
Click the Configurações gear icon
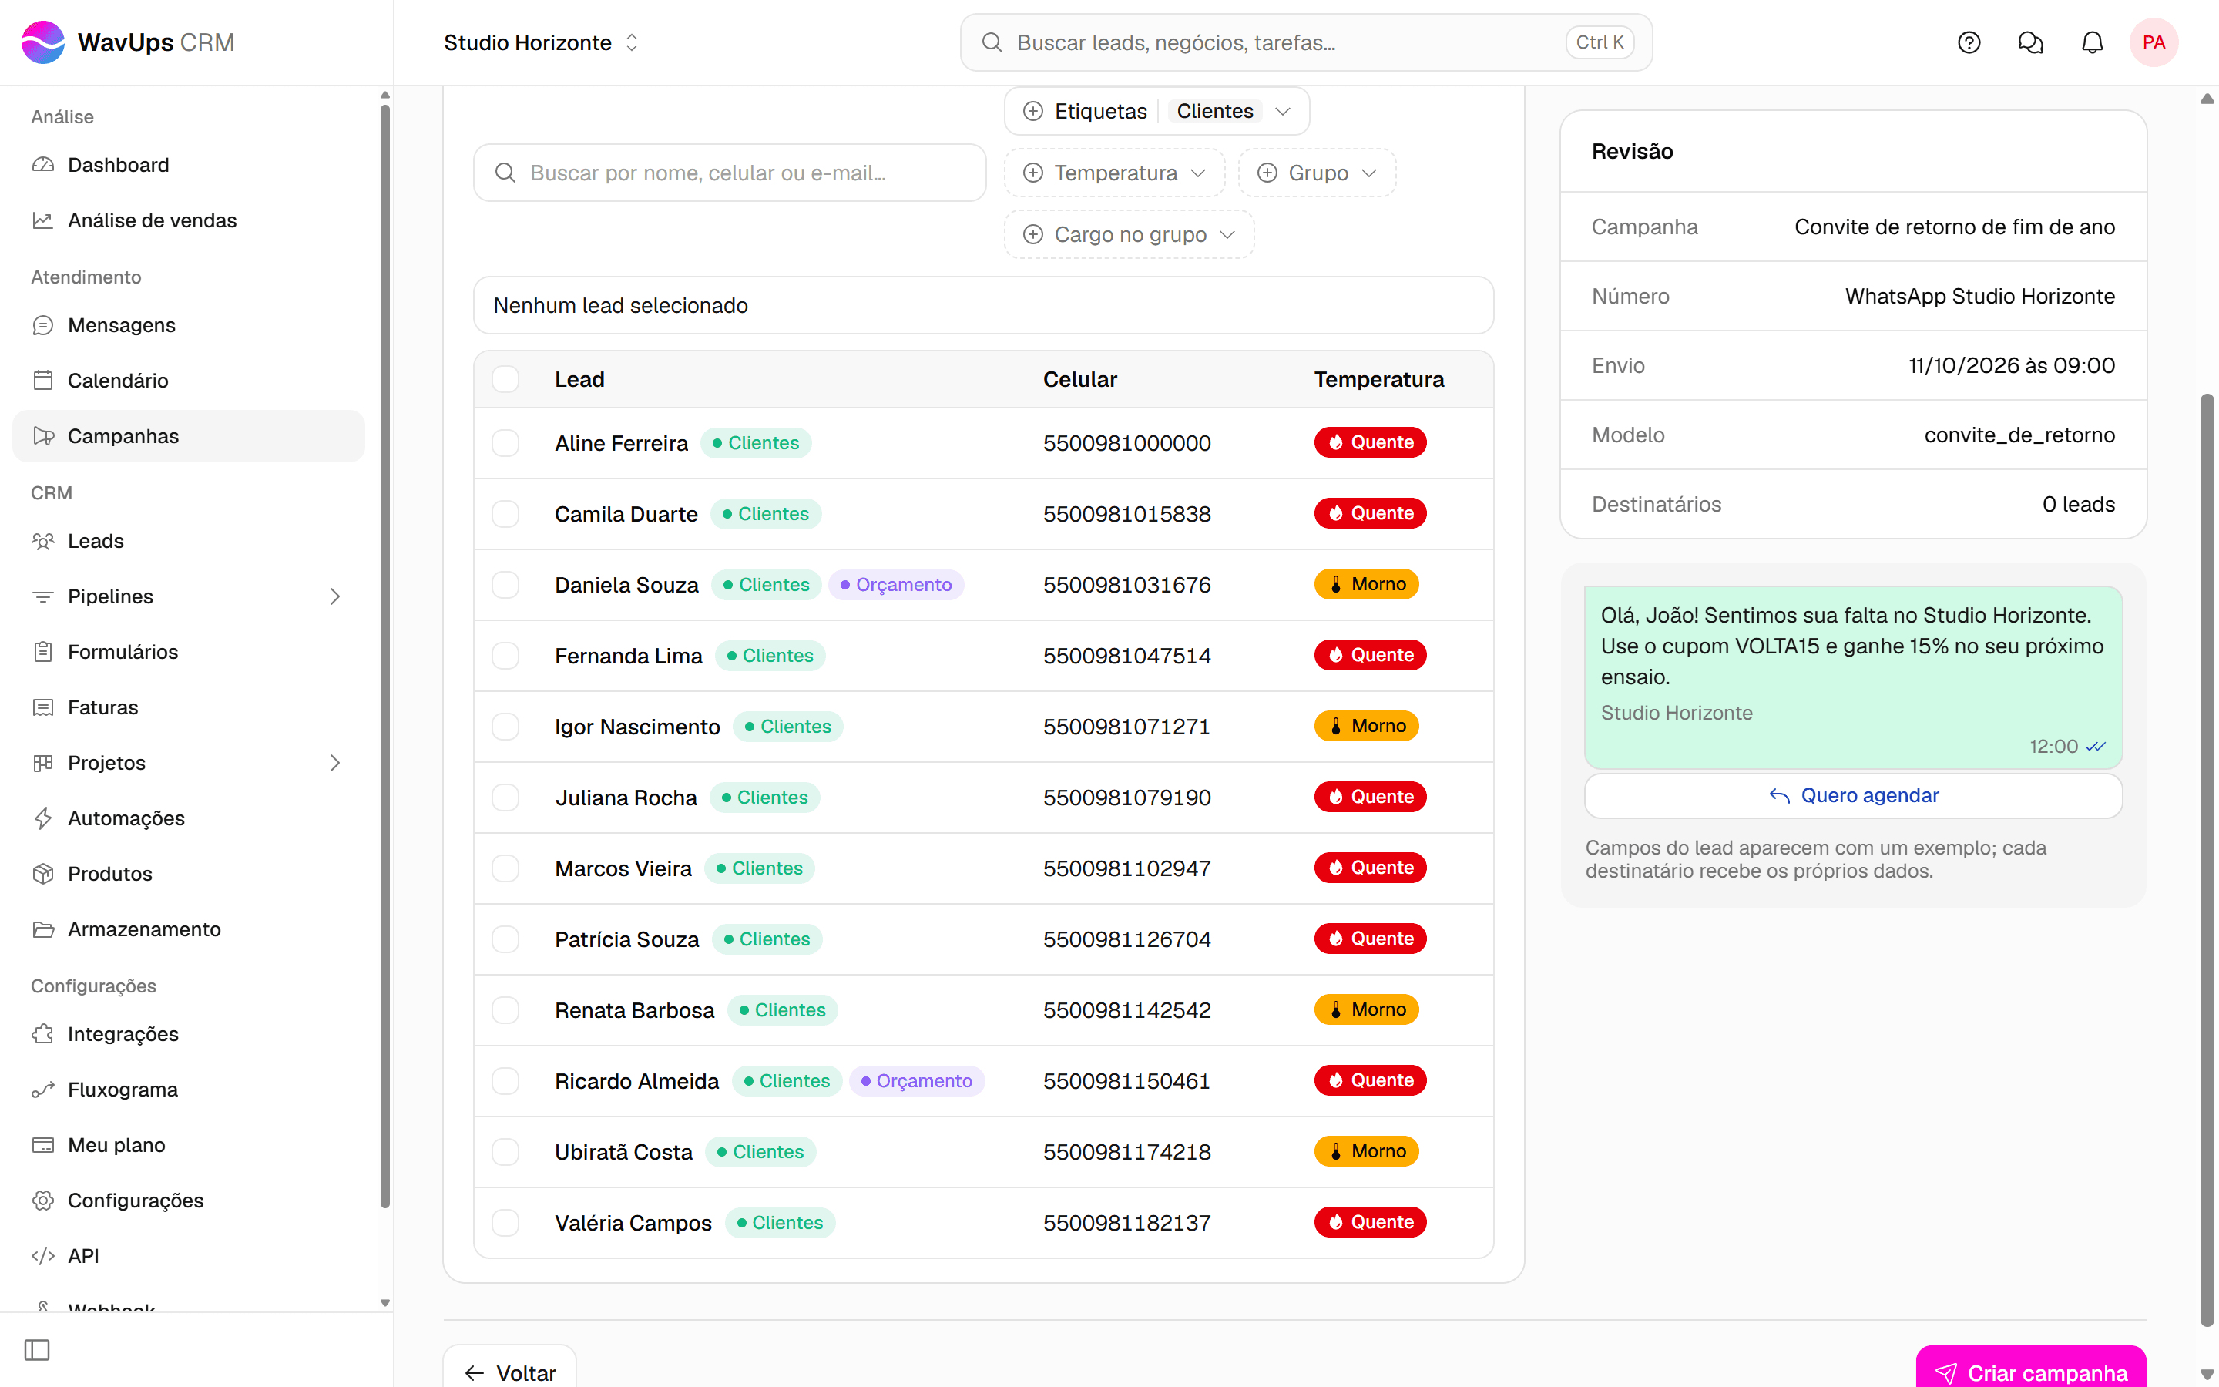point(43,1201)
